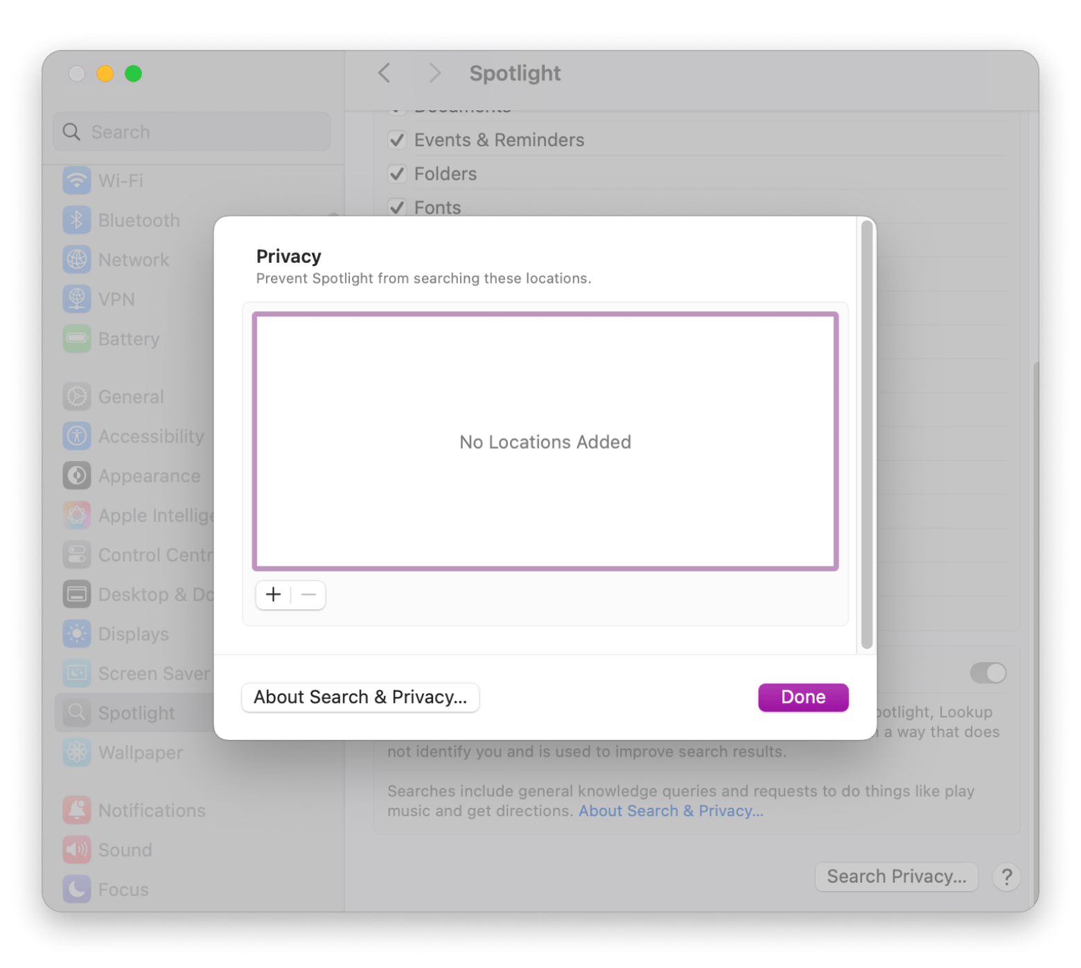Click the Notifications bell icon
Image resolution: width=1081 pixels, height=968 pixels.
pyautogui.click(x=77, y=810)
